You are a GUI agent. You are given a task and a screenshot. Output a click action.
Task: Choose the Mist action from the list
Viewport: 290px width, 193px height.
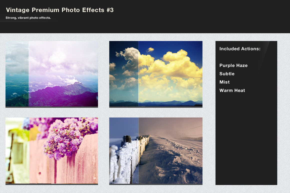pos(224,82)
